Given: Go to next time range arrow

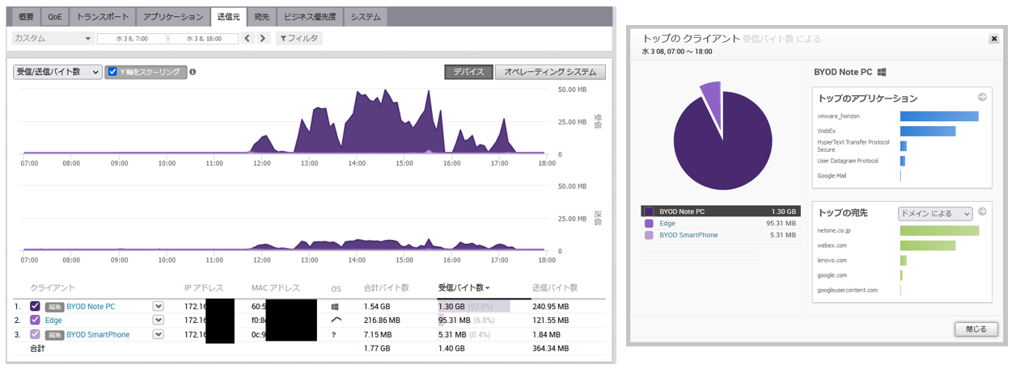Looking at the screenshot, I should pos(264,38).
